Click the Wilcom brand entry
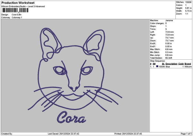 pos(188,66)
